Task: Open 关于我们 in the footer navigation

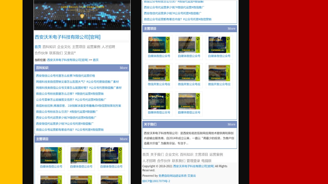Action: (157, 155)
